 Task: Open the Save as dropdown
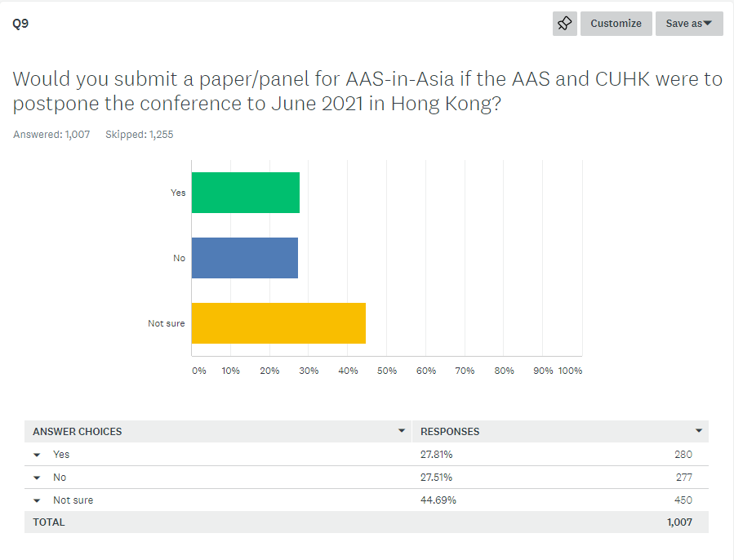click(689, 24)
